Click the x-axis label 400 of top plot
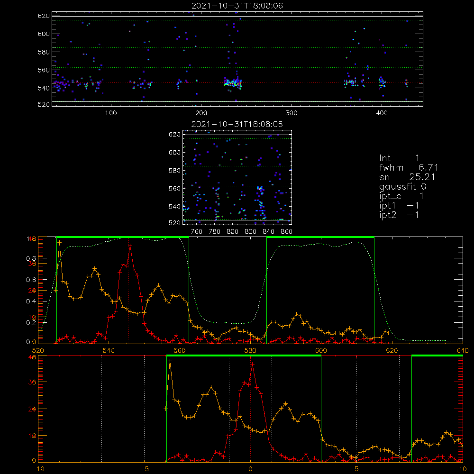Viewport: 474px width, 474px height. [382, 113]
